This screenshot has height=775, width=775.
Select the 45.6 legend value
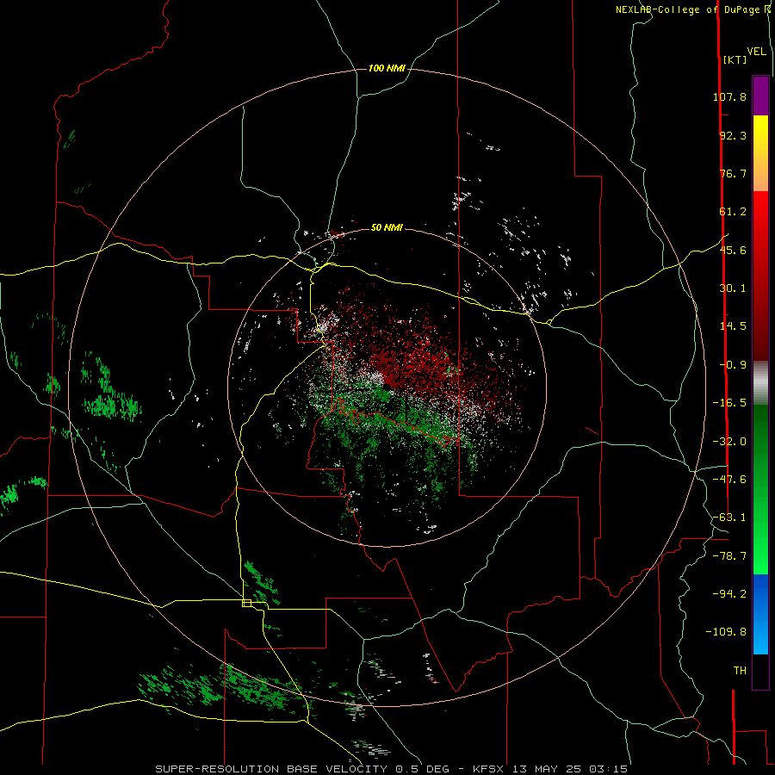[733, 250]
